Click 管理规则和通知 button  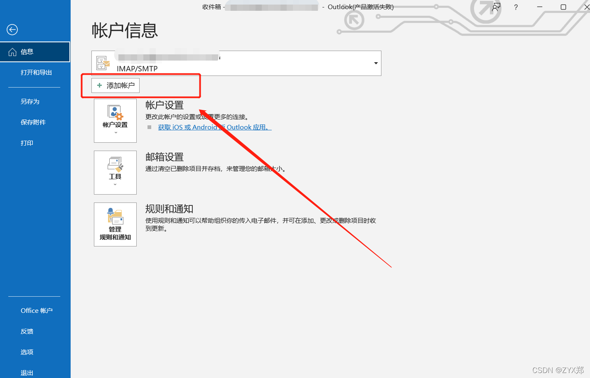click(115, 224)
